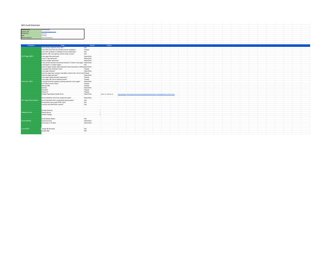
Task: Open the website URL link in header box
Action: (49, 32)
